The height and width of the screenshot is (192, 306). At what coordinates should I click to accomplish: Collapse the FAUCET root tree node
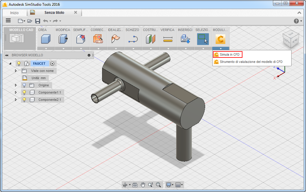click(x=10, y=63)
